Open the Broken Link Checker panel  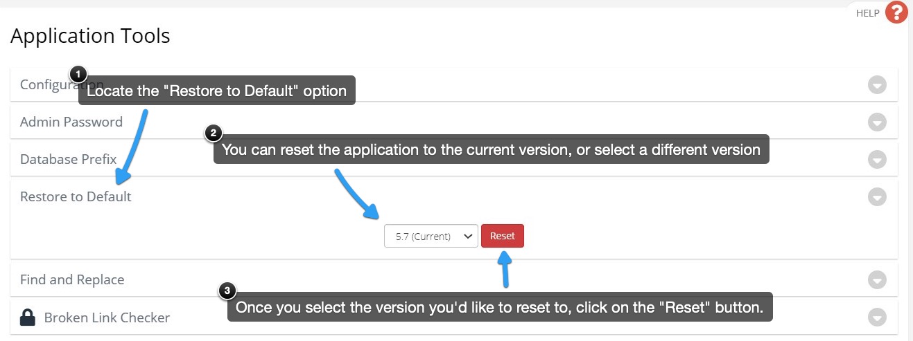tap(454, 317)
